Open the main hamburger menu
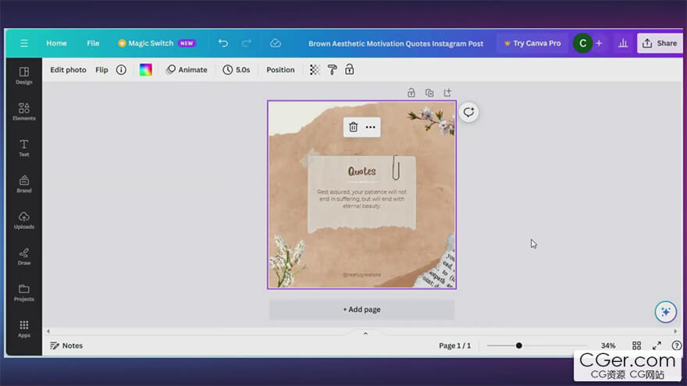 tap(24, 44)
